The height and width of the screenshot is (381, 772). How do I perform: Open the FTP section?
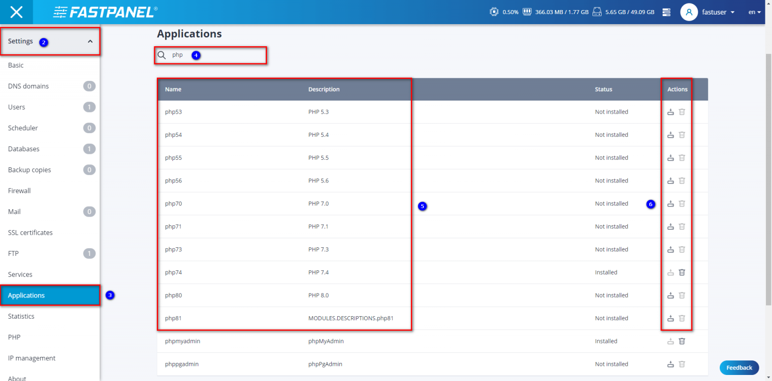[x=50, y=254]
